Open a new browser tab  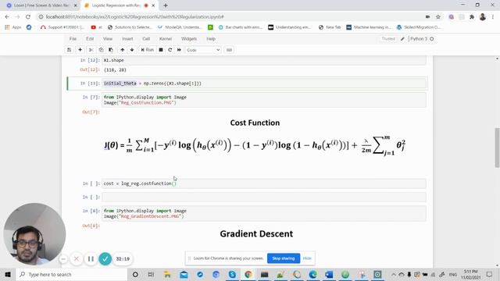pos(166,5)
